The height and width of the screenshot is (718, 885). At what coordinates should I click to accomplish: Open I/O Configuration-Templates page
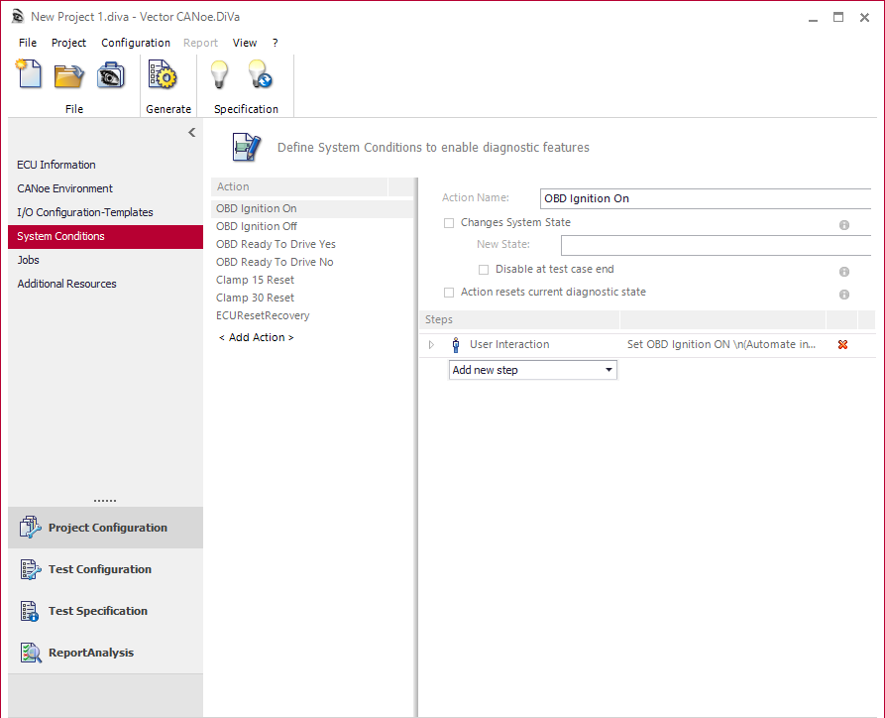pyautogui.click(x=105, y=212)
